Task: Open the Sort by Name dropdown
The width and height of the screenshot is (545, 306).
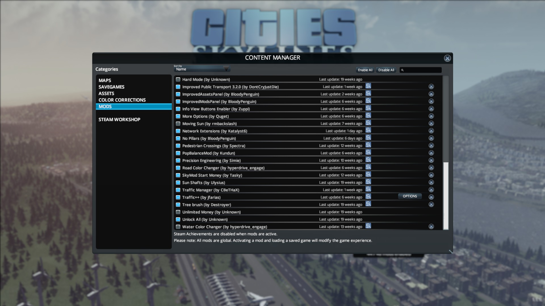Action: pyautogui.click(x=202, y=69)
